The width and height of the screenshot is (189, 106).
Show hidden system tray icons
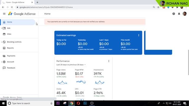click(x=164, y=103)
